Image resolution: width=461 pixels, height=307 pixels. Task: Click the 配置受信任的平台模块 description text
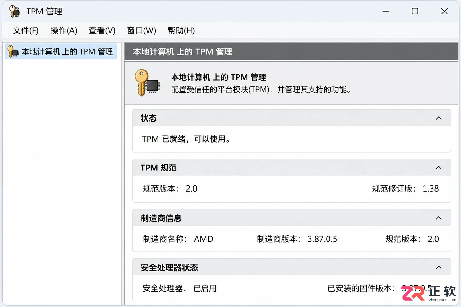pyautogui.click(x=261, y=90)
